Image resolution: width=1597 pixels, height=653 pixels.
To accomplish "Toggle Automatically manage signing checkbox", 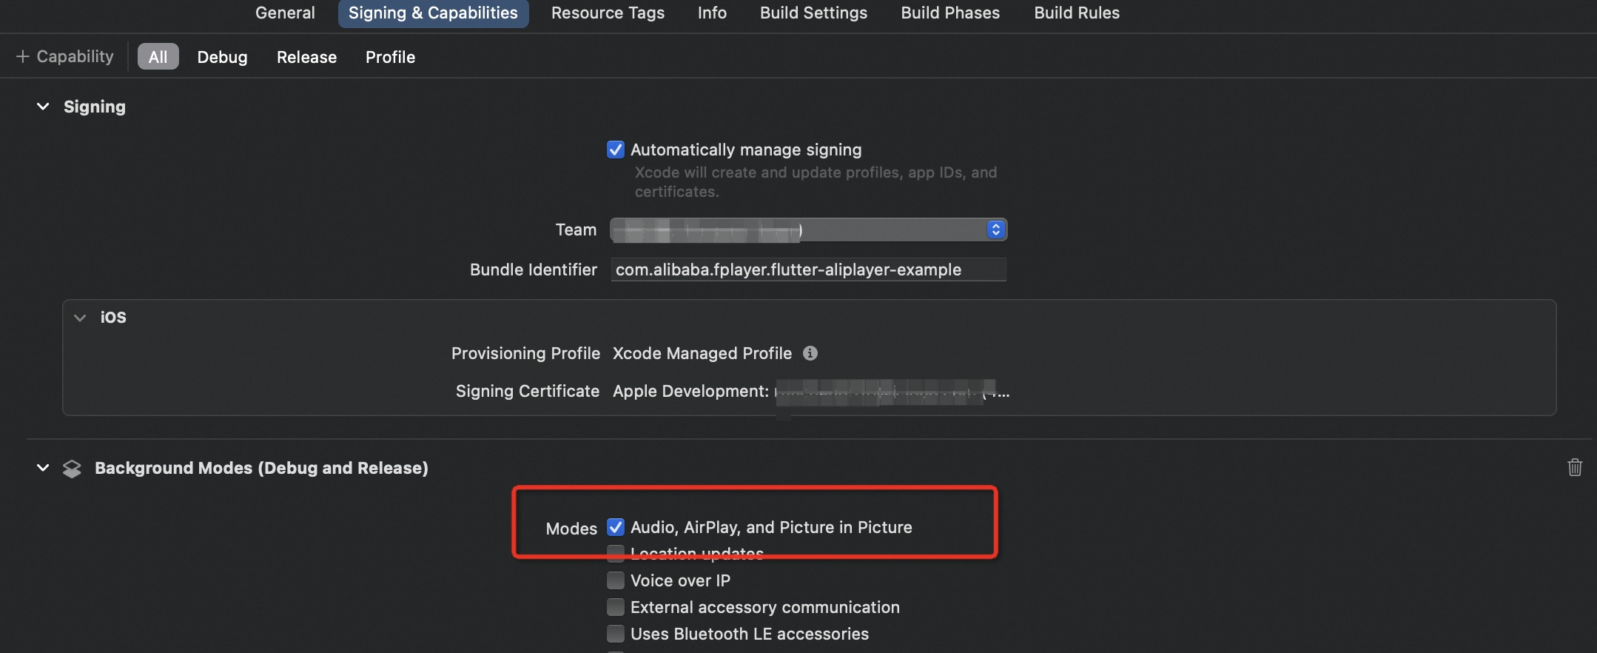I will 615,150.
